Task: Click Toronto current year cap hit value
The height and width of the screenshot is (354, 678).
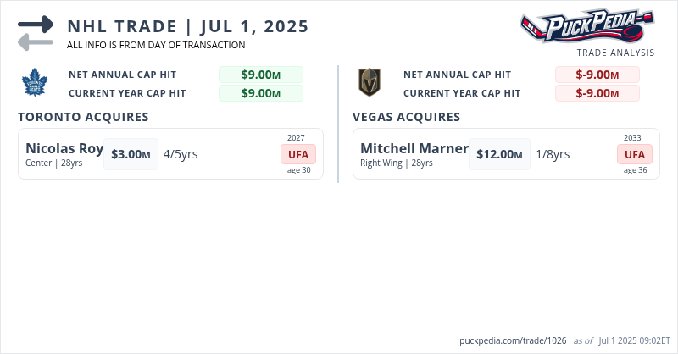Action: pyautogui.click(x=260, y=93)
